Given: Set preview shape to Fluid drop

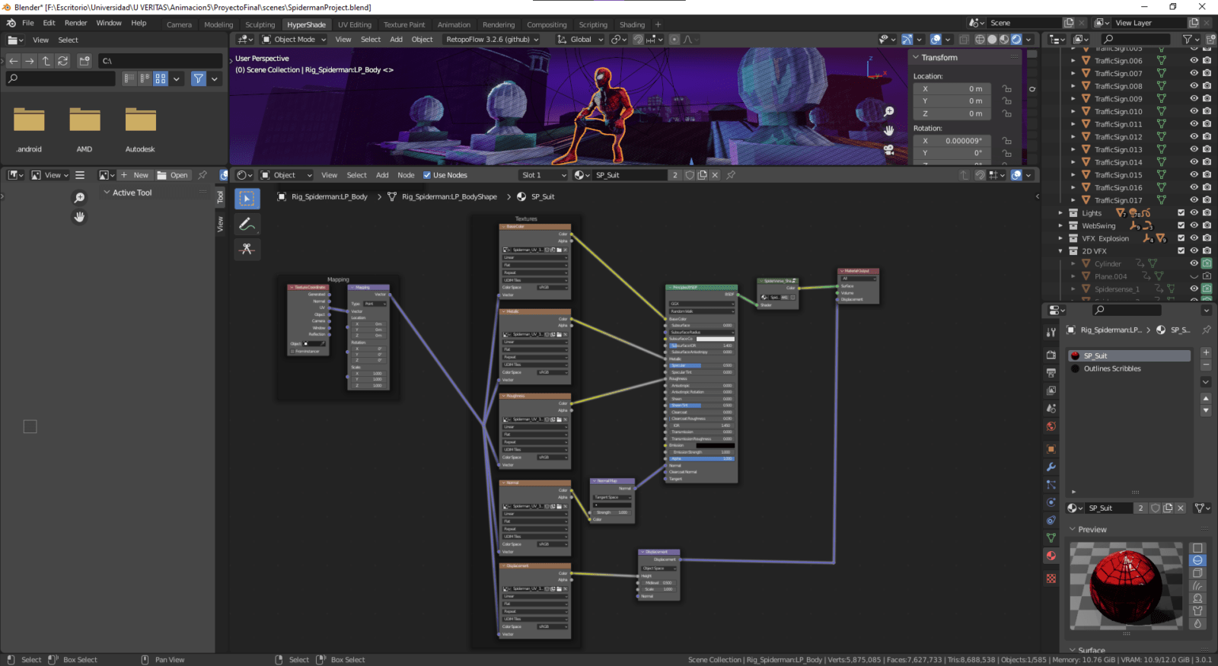Looking at the screenshot, I should (1197, 623).
